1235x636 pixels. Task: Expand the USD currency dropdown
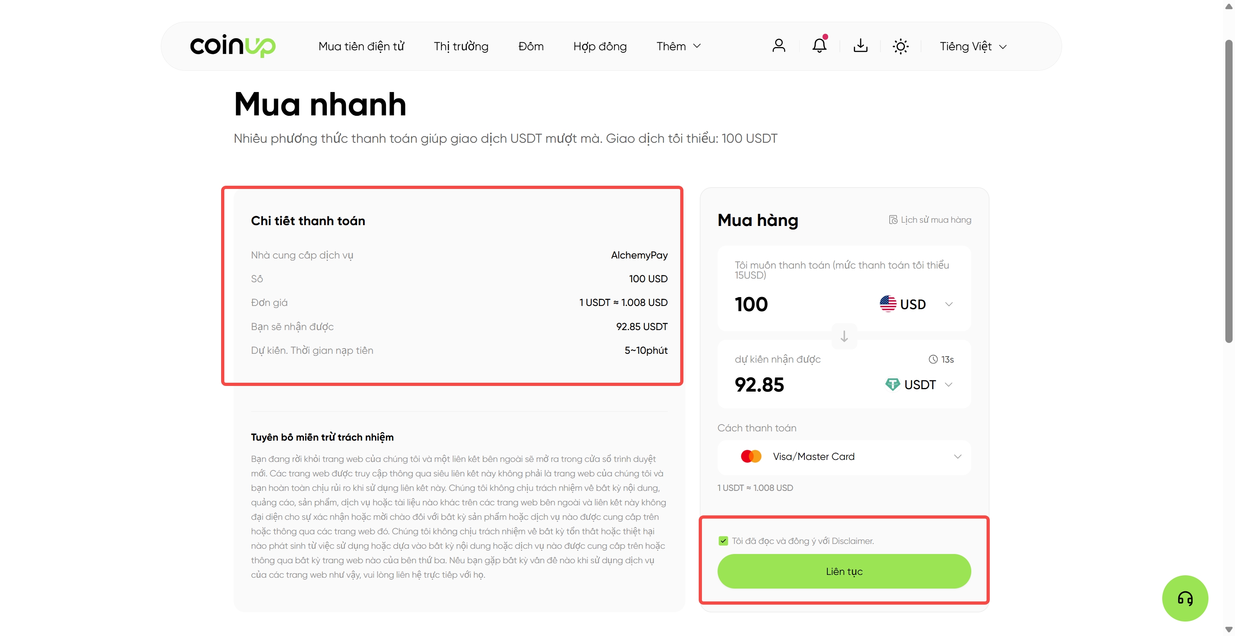tap(916, 304)
